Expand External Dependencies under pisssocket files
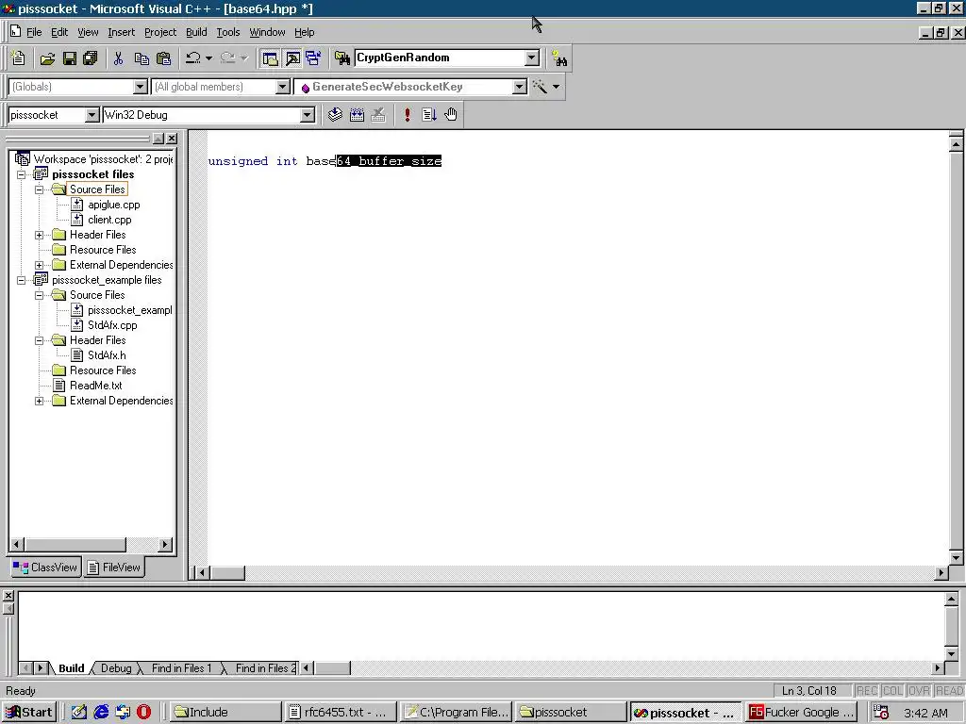 (x=39, y=265)
